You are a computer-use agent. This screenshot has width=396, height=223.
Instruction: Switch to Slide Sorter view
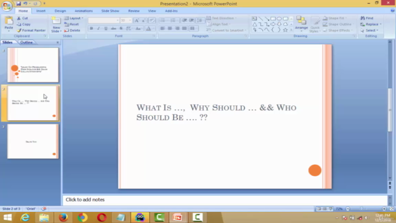[325, 209]
